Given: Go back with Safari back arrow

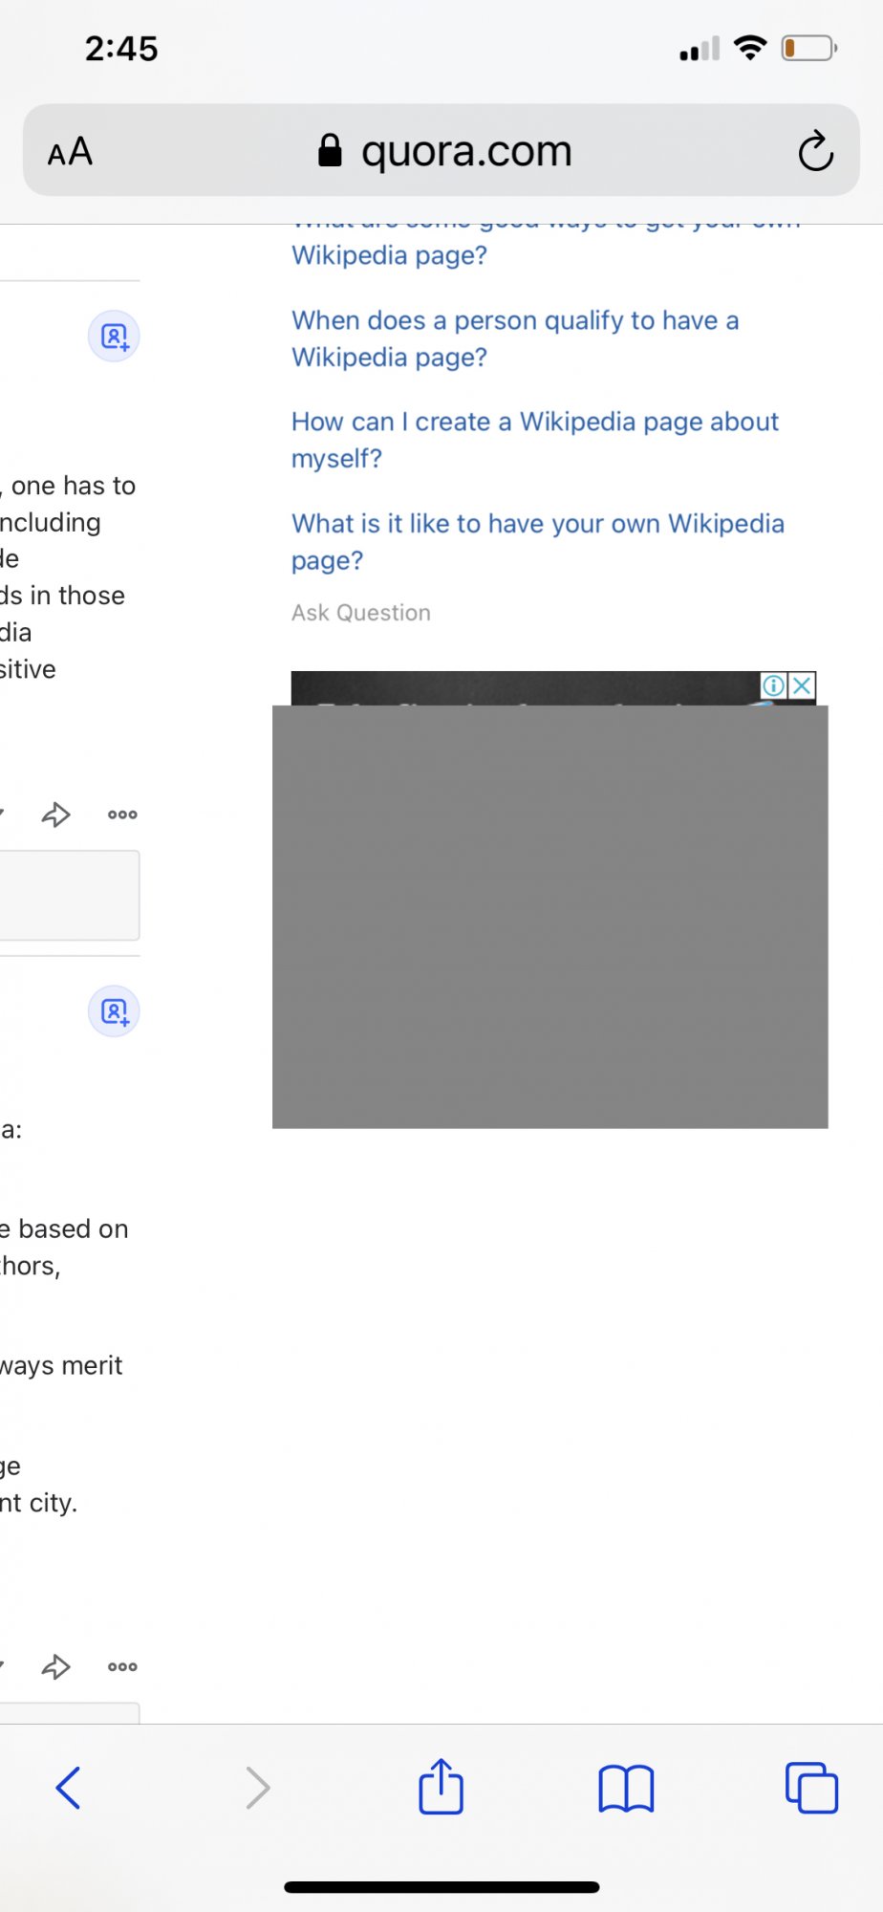Looking at the screenshot, I should (68, 1787).
